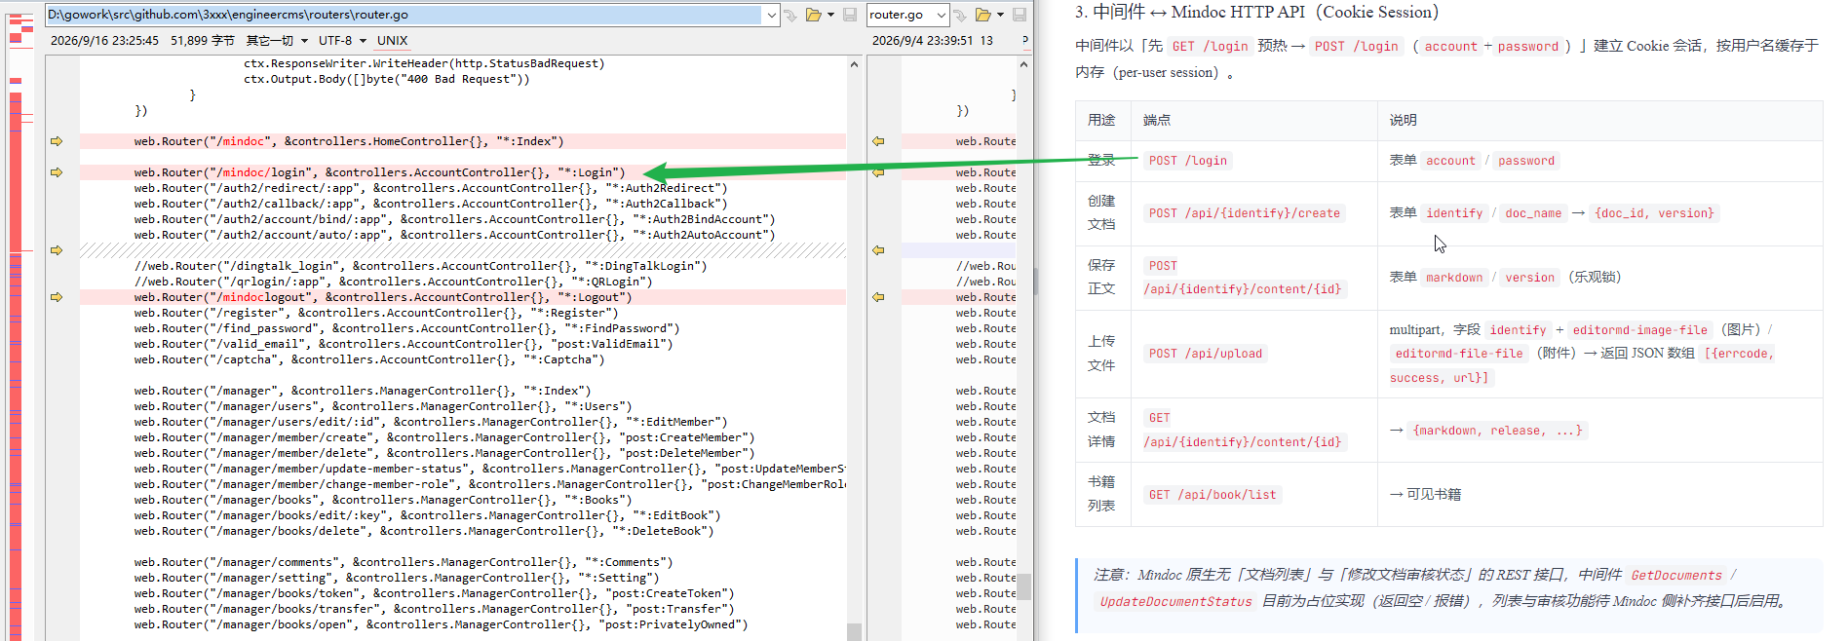Open the left file browse folder icon
This screenshot has height=641, width=1848.
(x=813, y=15)
